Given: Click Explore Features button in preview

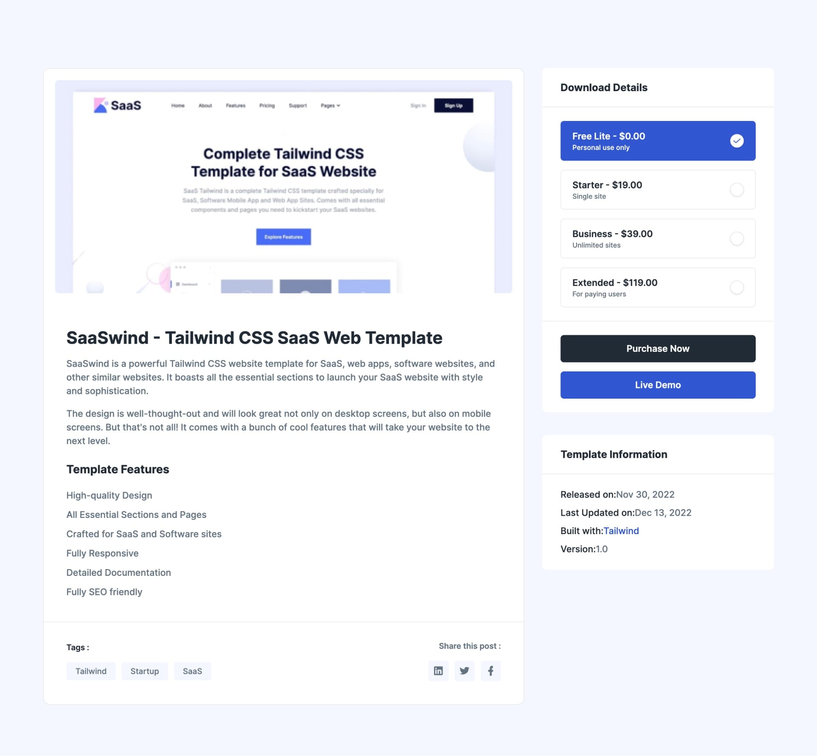Looking at the screenshot, I should (283, 236).
